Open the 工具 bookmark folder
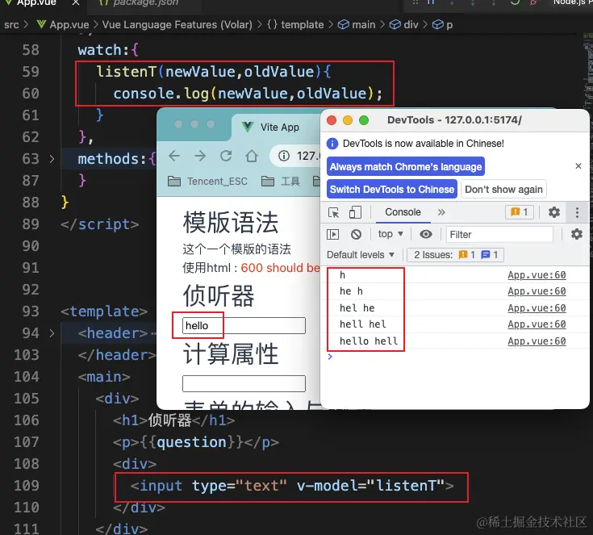Image resolution: width=593 pixels, height=535 pixels. click(x=280, y=182)
